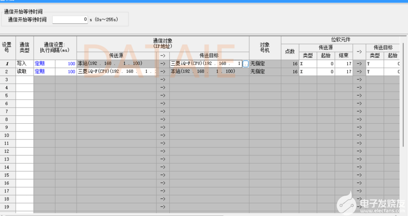Select the execution interval 100 in row 2
This screenshot has height=216, width=408.
(x=66, y=71)
